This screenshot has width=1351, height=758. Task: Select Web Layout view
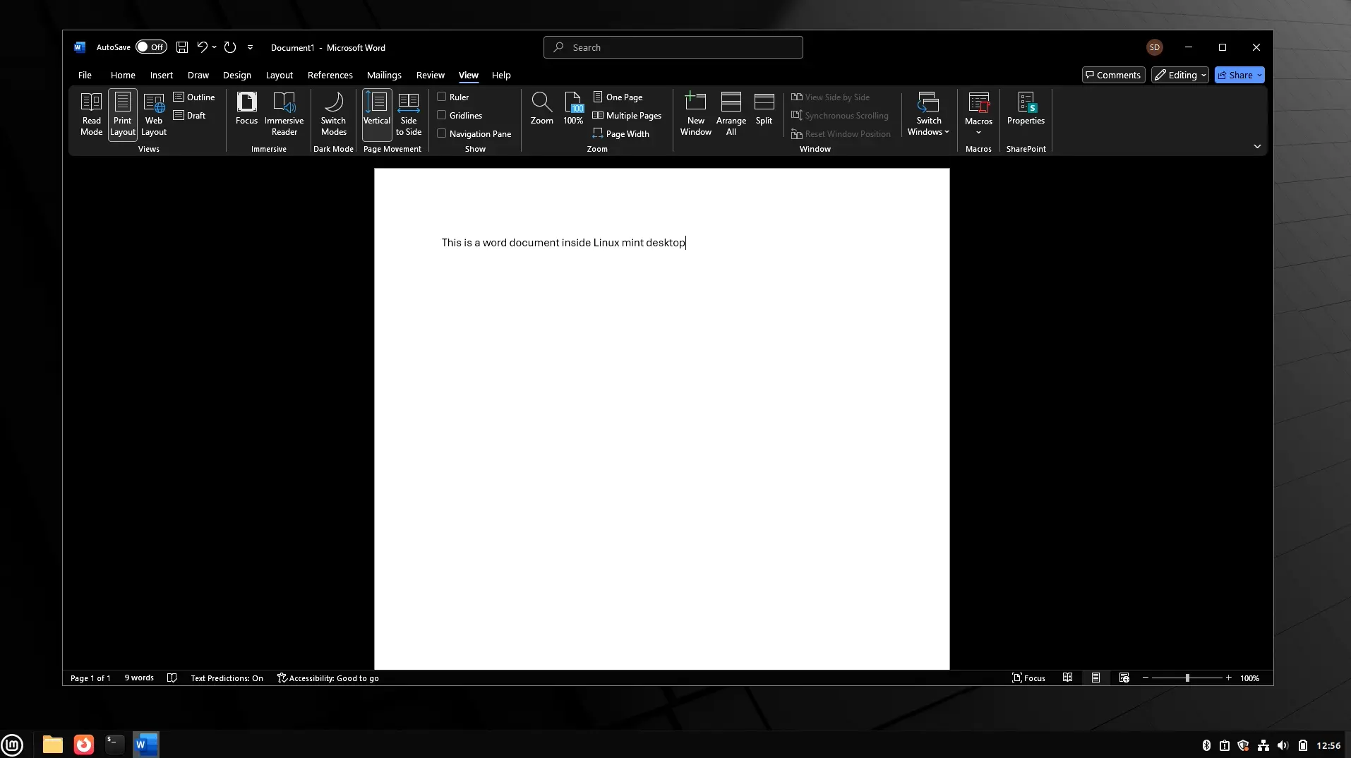point(154,113)
